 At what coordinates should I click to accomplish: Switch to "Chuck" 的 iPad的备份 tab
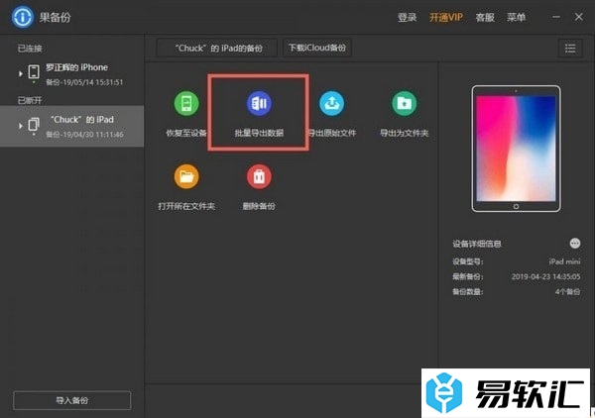216,49
